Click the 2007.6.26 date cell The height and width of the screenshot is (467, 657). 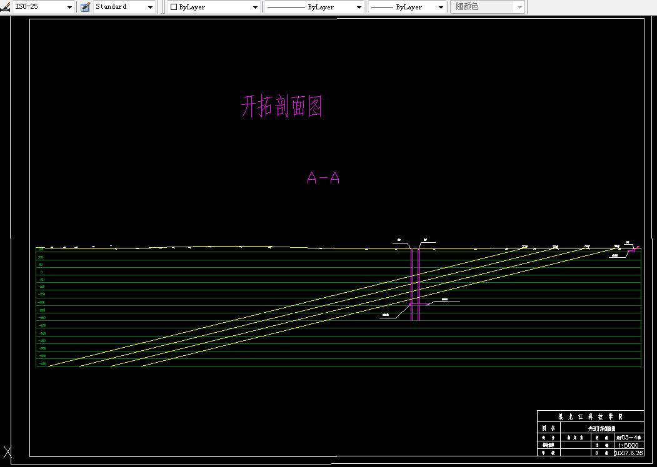pos(628,453)
